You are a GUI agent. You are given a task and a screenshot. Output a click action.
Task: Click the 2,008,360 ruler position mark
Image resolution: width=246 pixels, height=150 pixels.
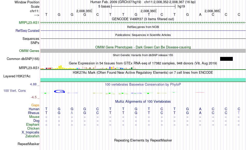click(x=148, y=11)
